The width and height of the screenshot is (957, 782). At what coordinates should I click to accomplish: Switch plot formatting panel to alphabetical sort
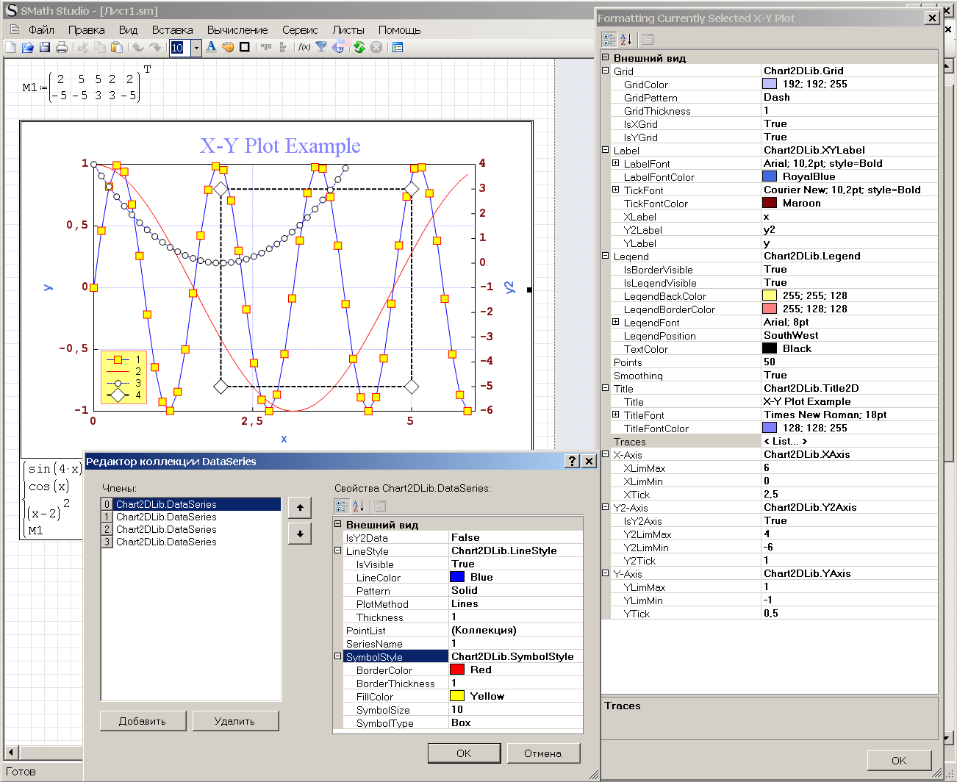626,39
